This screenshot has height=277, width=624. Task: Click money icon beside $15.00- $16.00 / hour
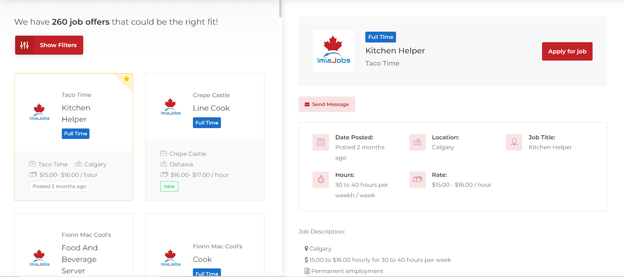(x=33, y=174)
